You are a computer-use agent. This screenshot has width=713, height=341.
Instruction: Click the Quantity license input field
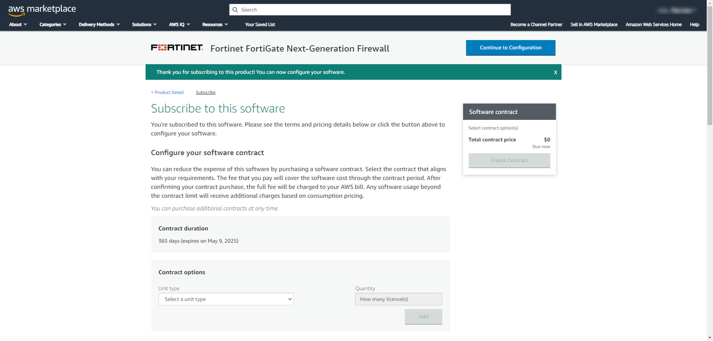click(x=398, y=299)
